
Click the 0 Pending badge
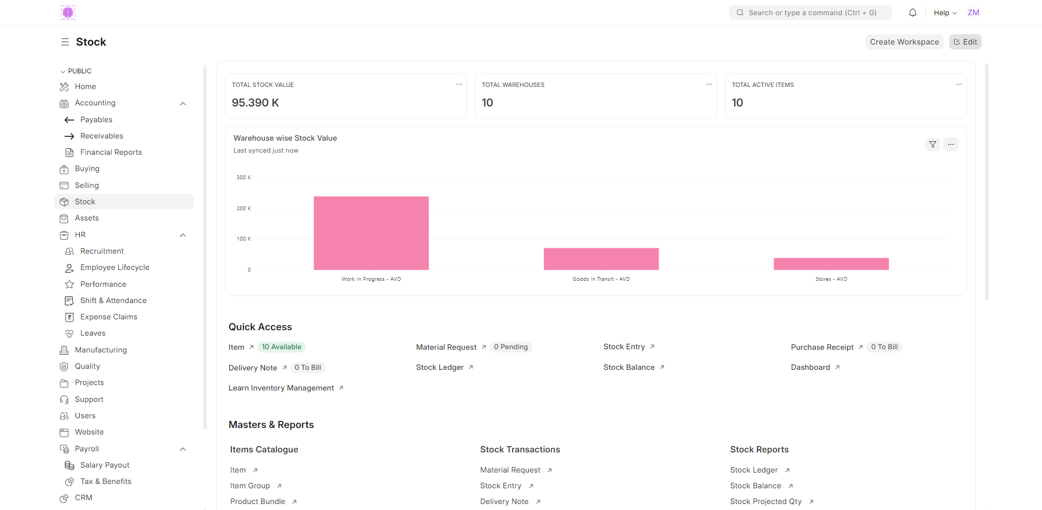pyautogui.click(x=510, y=347)
